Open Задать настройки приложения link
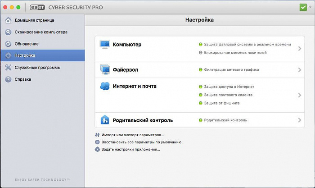This screenshot has height=188, width=315. click(x=130, y=149)
